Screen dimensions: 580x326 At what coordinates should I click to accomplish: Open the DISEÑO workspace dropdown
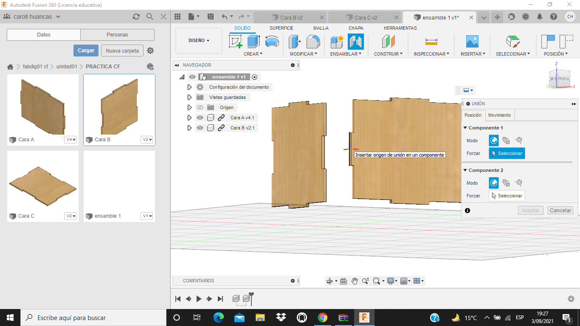click(199, 41)
